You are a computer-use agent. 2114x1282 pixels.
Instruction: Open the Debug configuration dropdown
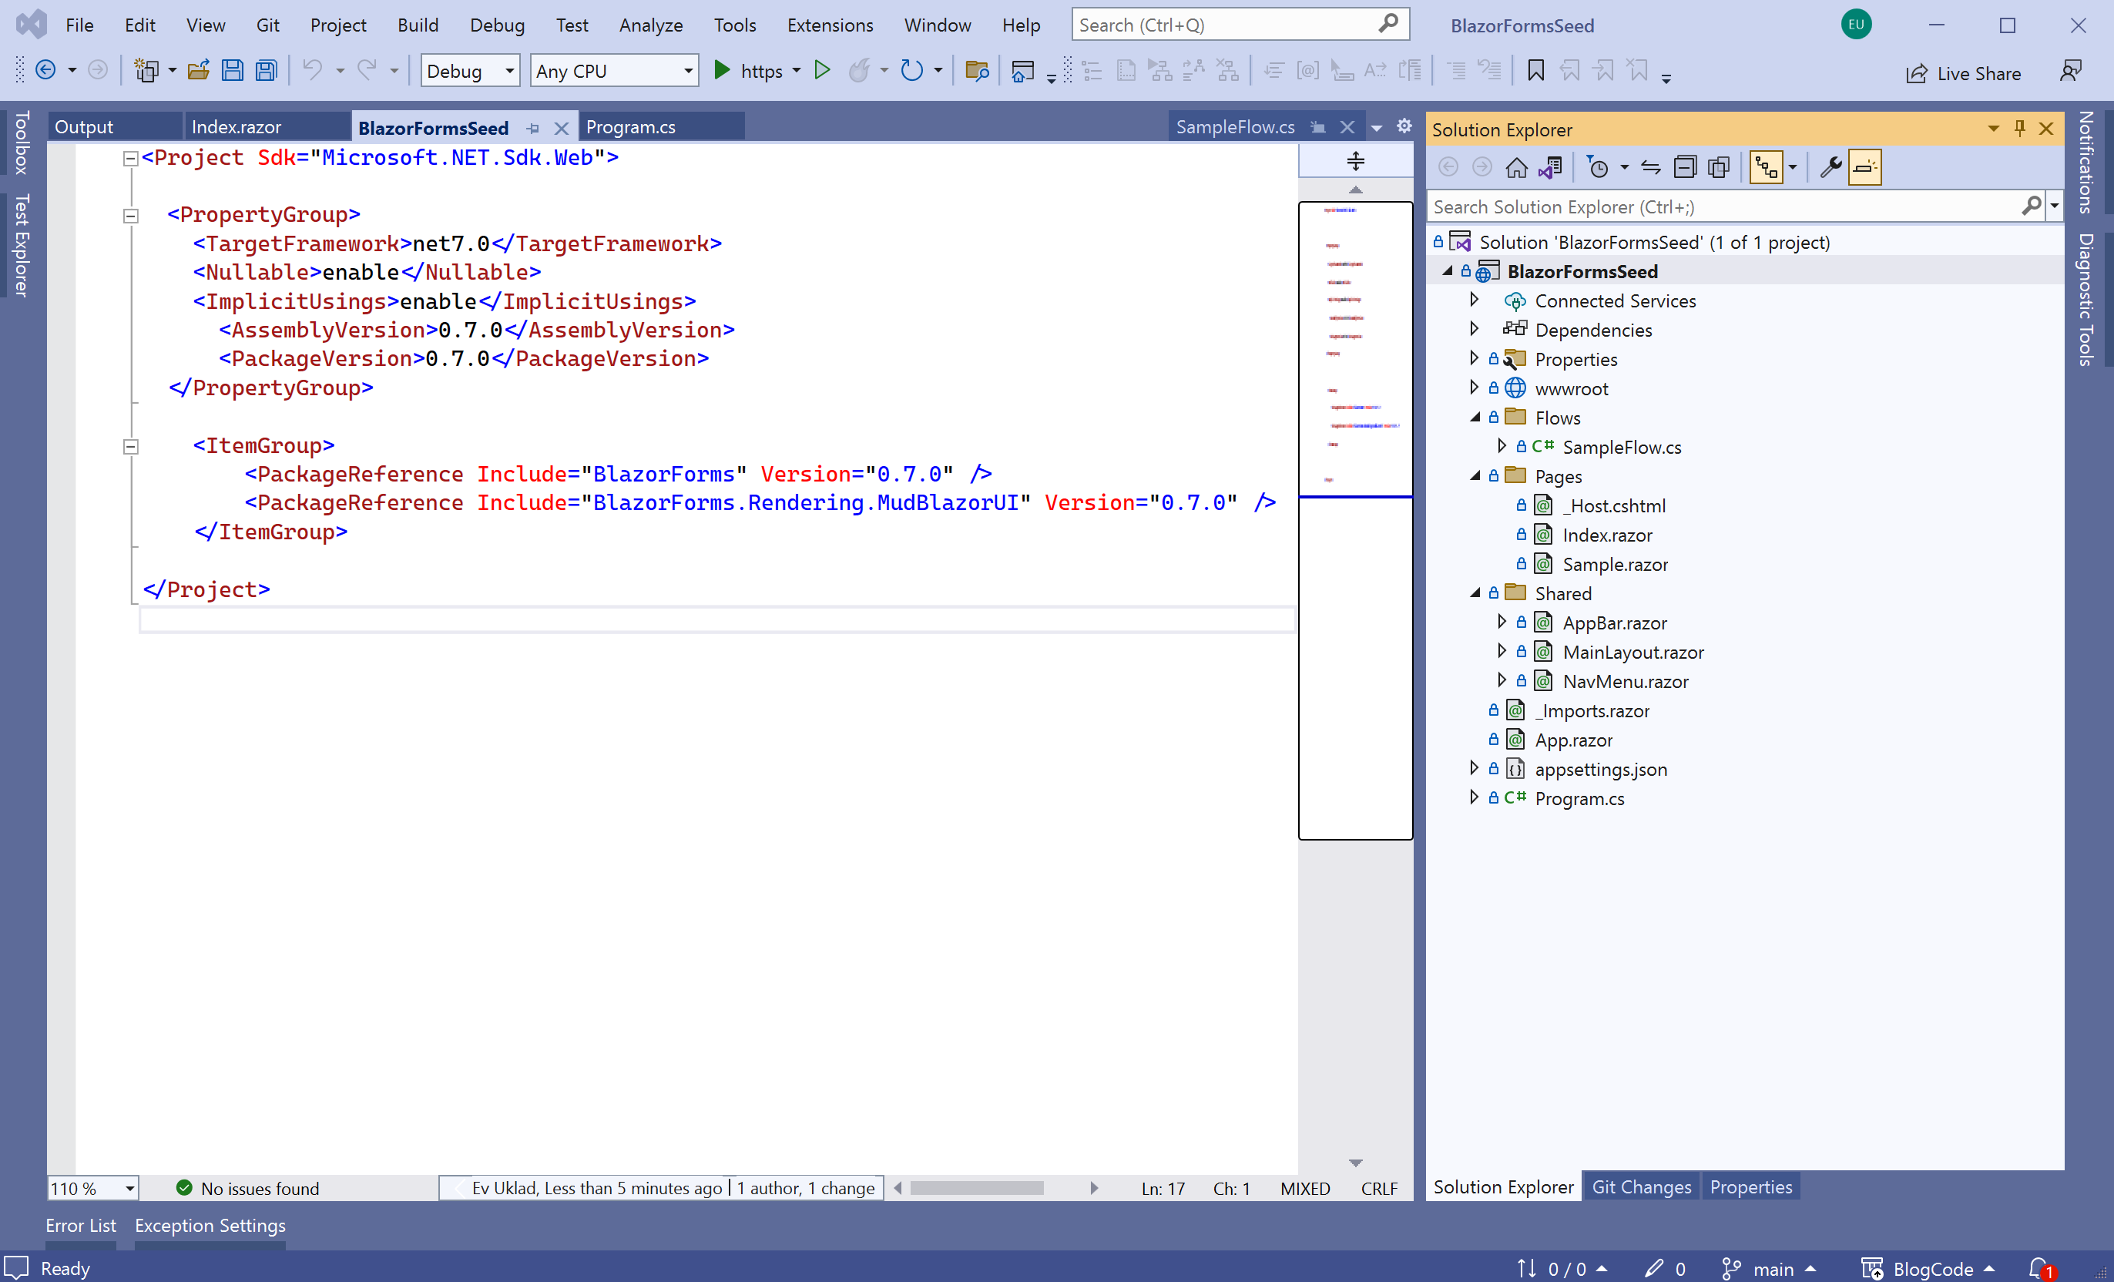(x=470, y=70)
